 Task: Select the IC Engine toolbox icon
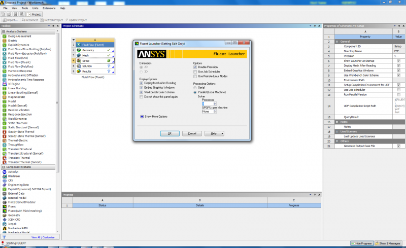click(x=5, y=84)
